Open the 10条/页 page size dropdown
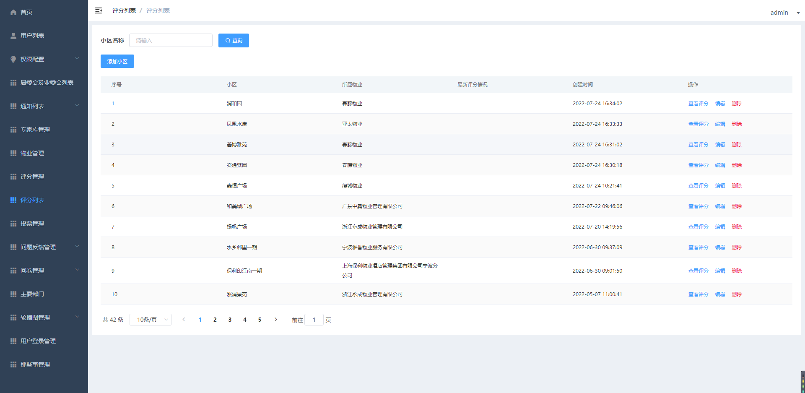805x393 pixels. pyautogui.click(x=151, y=320)
